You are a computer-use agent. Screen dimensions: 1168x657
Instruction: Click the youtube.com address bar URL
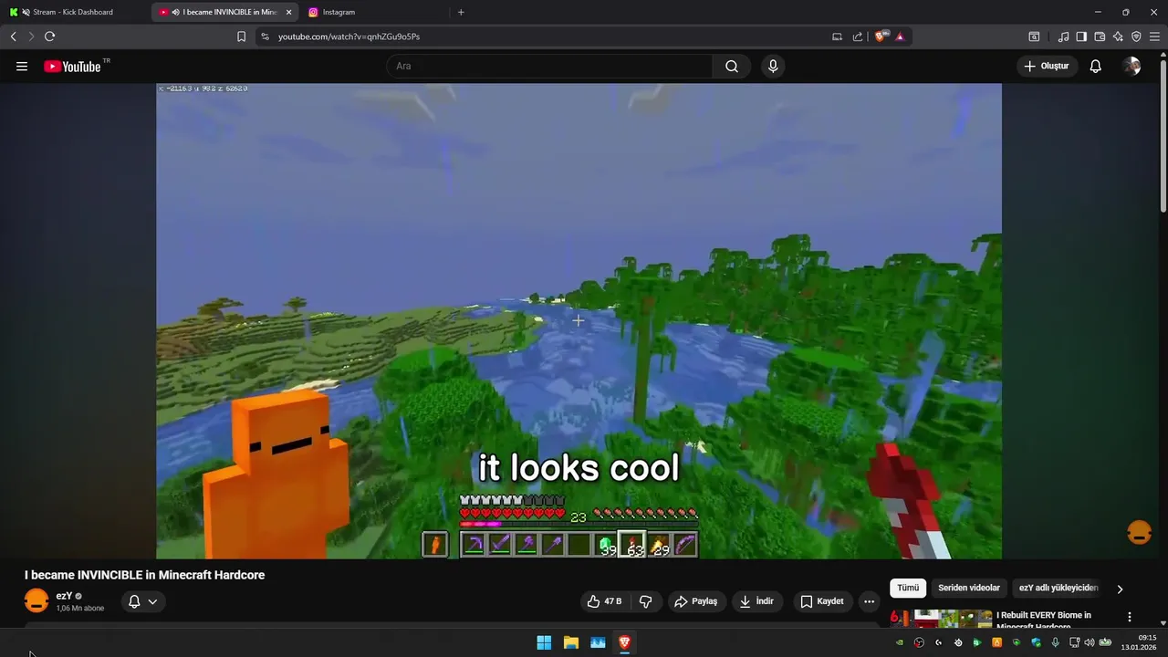tap(349, 36)
